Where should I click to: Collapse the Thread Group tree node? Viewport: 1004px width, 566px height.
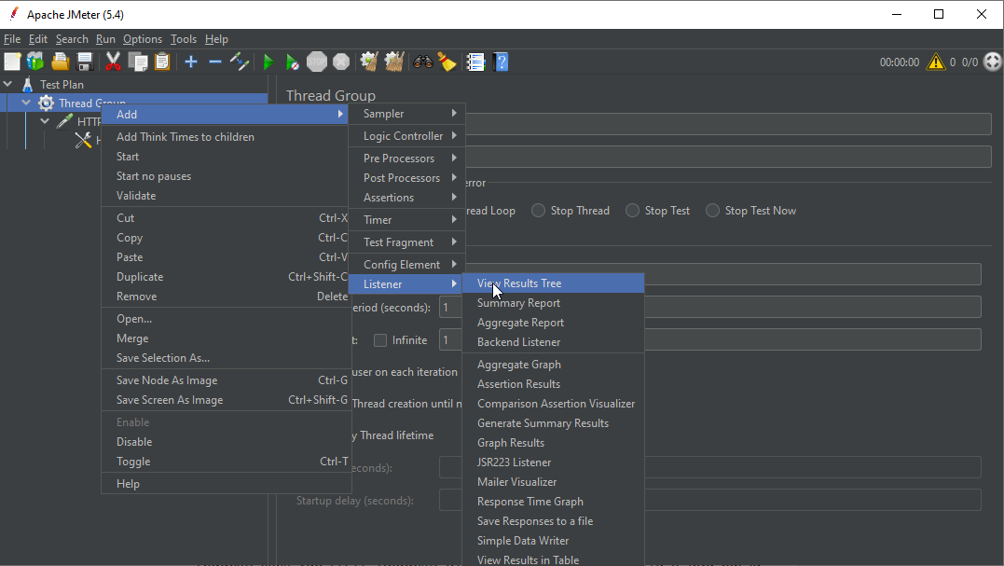[25, 103]
